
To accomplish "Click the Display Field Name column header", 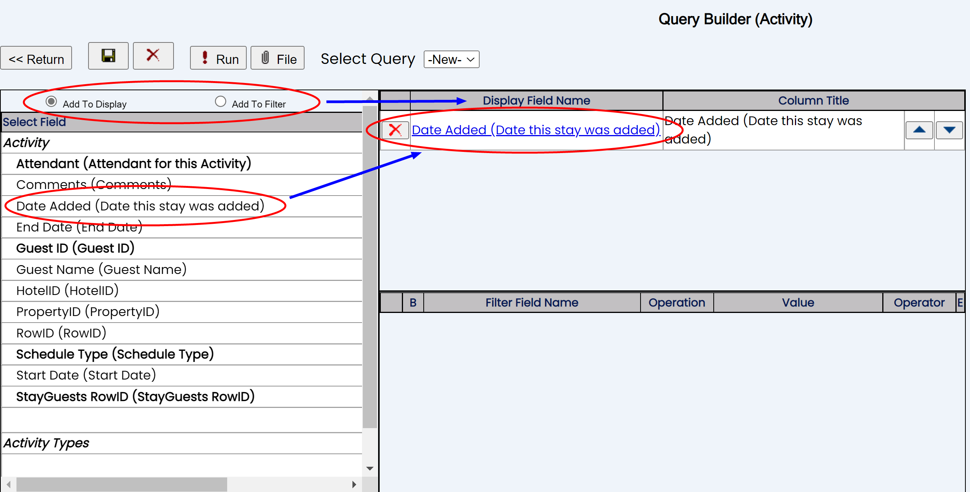I will (x=536, y=101).
